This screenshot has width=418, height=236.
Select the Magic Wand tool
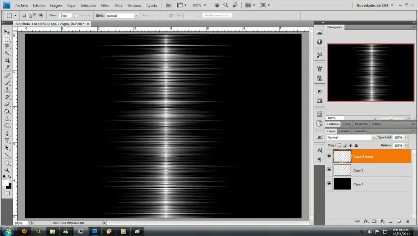point(7,53)
